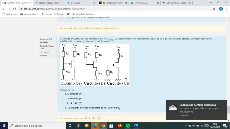Select option a. El circuito (A)
This screenshot has height=129, width=230.
[62, 94]
